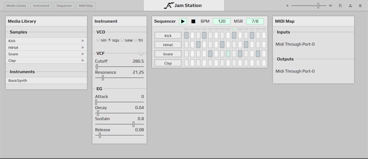Click the Snare track button in Sequencer
This screenshot has height=159, width=368.
[168, 54]
